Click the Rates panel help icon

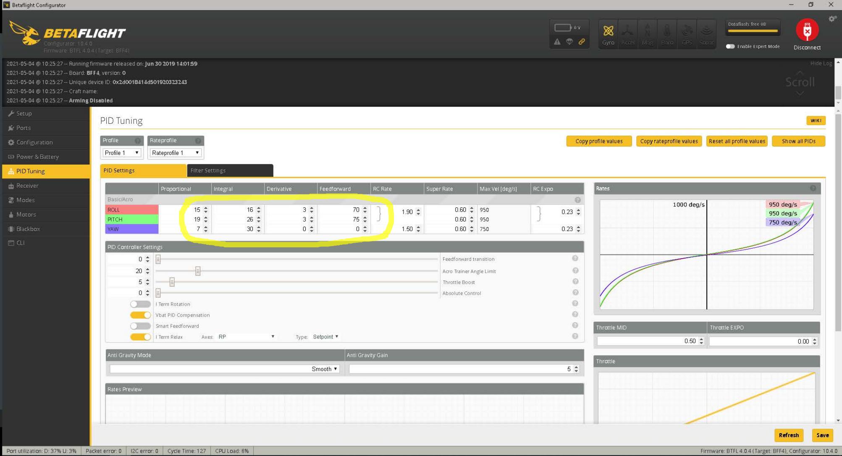click(x=813, y=189)
